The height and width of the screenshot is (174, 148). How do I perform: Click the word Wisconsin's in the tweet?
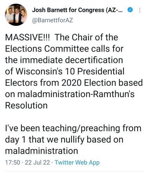pos(39,71)
